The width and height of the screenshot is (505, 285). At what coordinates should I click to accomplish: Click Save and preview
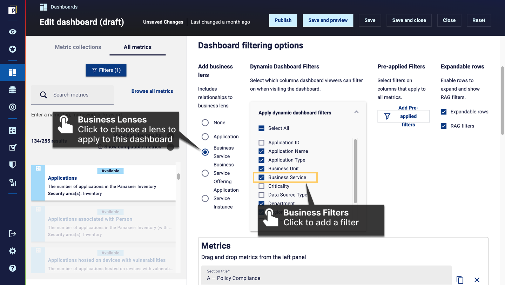pyautogui.click(x=328, y=20)
